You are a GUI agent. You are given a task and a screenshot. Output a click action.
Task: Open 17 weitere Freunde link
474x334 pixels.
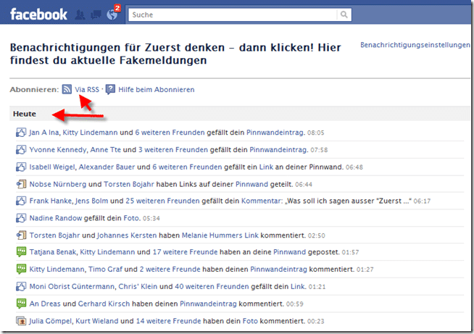[x=185, y=252]
